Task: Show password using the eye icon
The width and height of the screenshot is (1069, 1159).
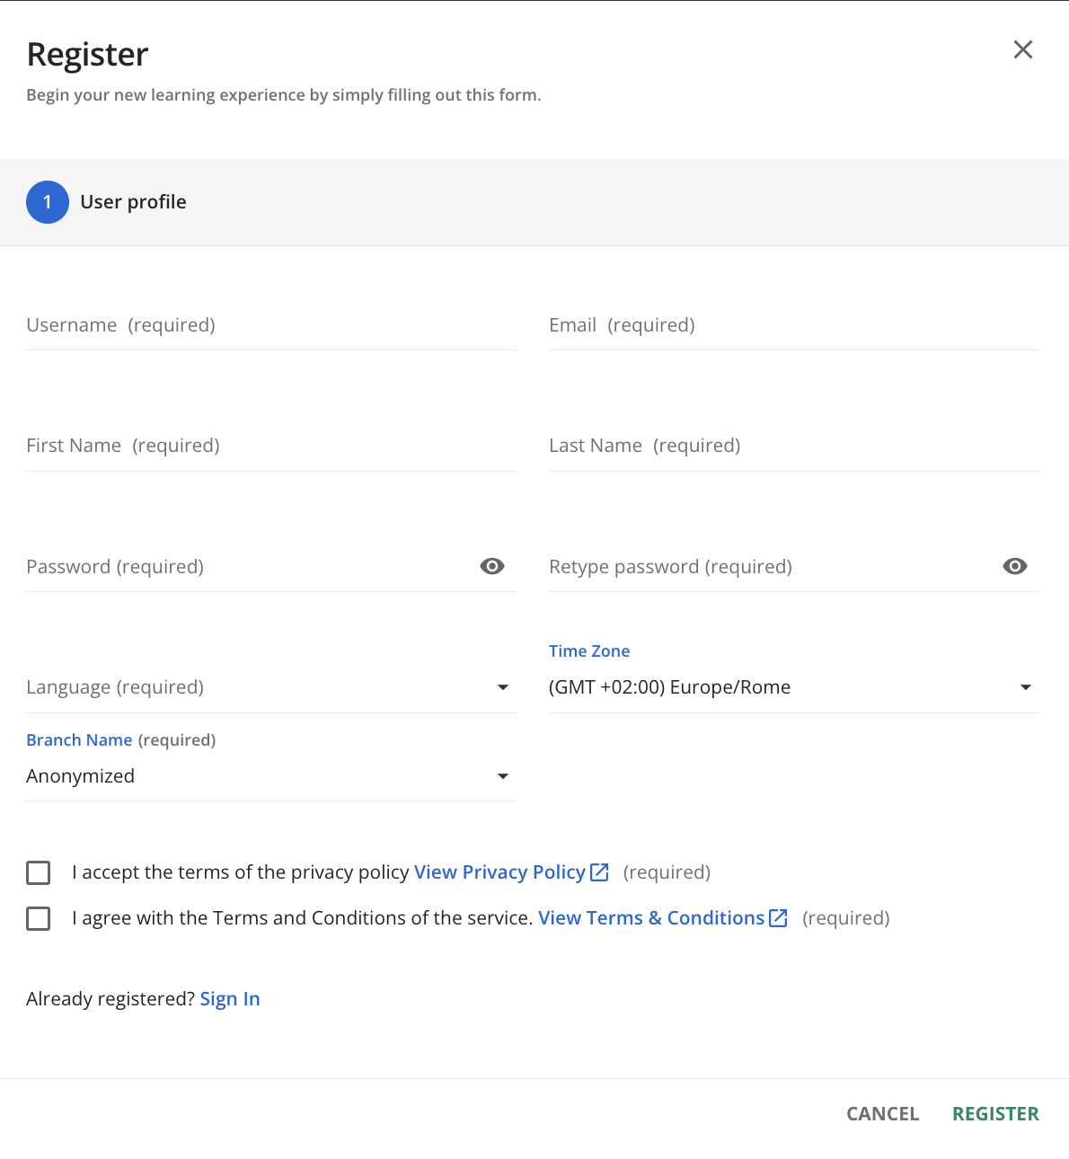Action: [492, 566]
